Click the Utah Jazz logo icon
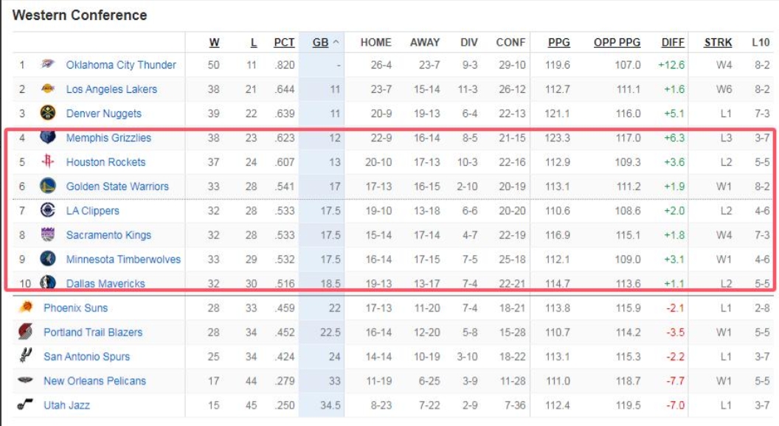779x426 pixels. 26,405
